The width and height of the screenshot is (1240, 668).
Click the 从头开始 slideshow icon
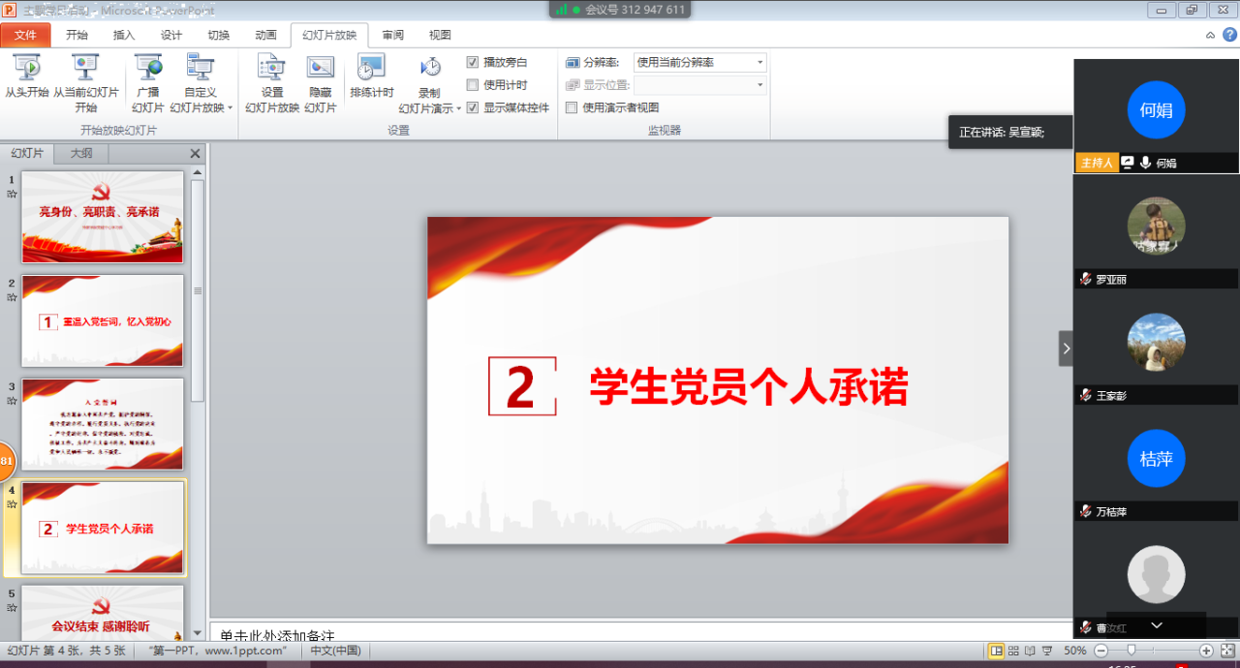(26, 69)
